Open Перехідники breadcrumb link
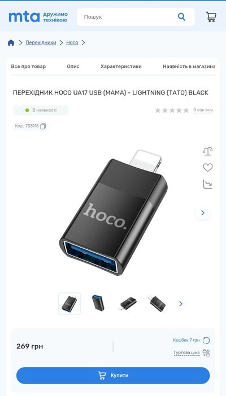Screen dimensions: 226x396 point(41,42)
